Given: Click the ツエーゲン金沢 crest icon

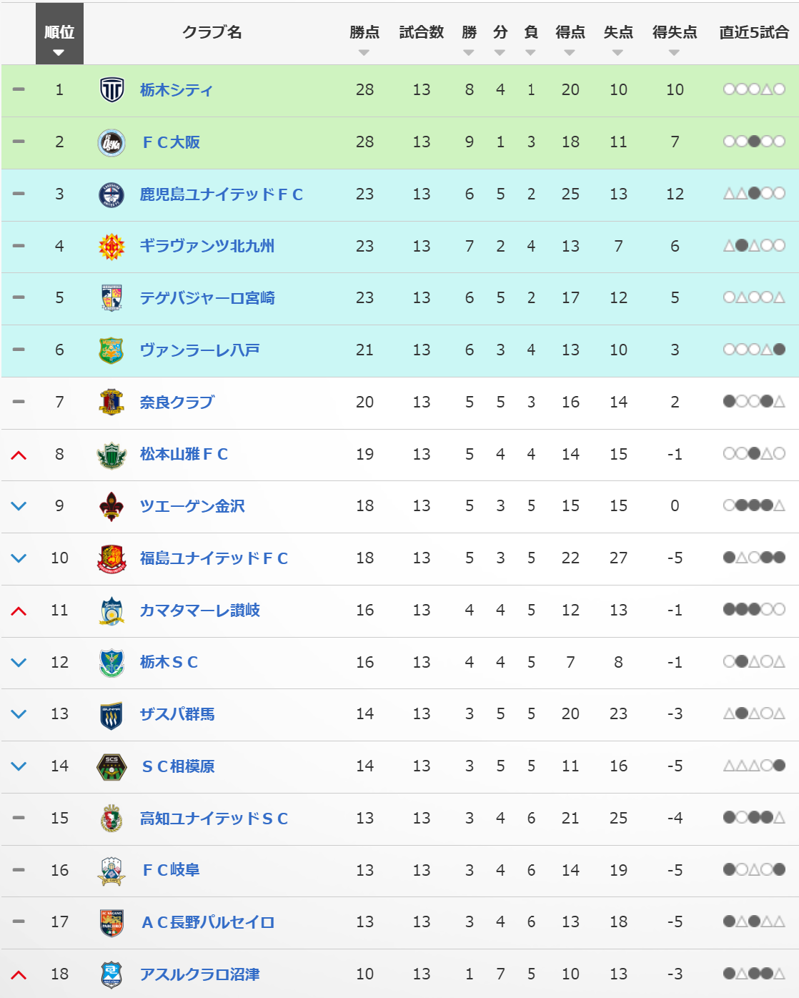Looking at the screenshot, I should click(x=111, y=507).
